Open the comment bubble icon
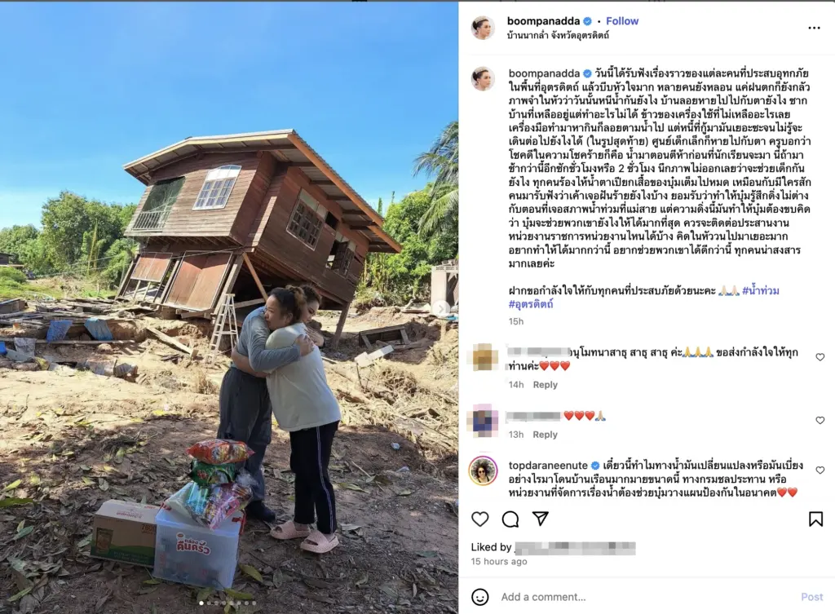The height and width of the screenshot is (614, 835). 510,519
